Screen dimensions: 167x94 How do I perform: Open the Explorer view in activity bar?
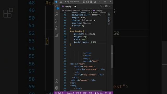57,7
